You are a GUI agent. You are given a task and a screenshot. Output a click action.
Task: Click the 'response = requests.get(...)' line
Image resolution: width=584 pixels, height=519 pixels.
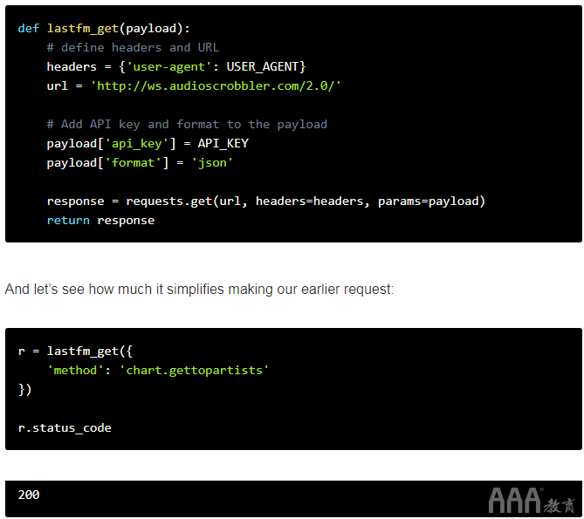pos(266,201)
